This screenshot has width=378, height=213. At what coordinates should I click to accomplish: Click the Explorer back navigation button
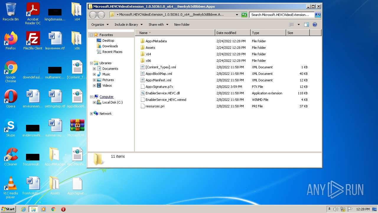pyautogui.click(x=93, y=14)
